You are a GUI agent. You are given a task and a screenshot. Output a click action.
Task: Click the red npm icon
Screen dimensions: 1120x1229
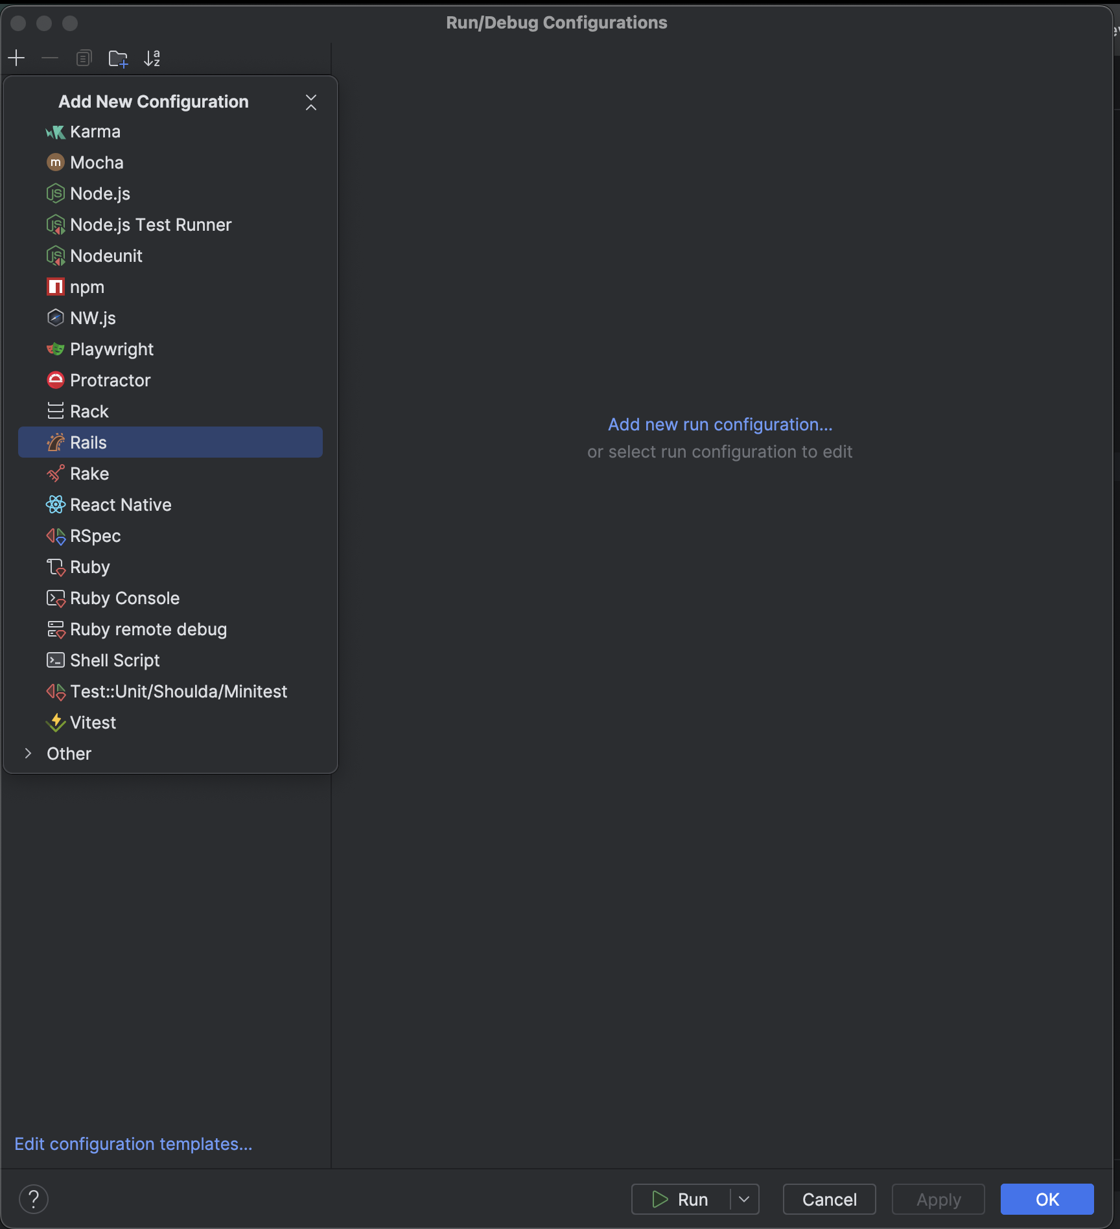56,287
